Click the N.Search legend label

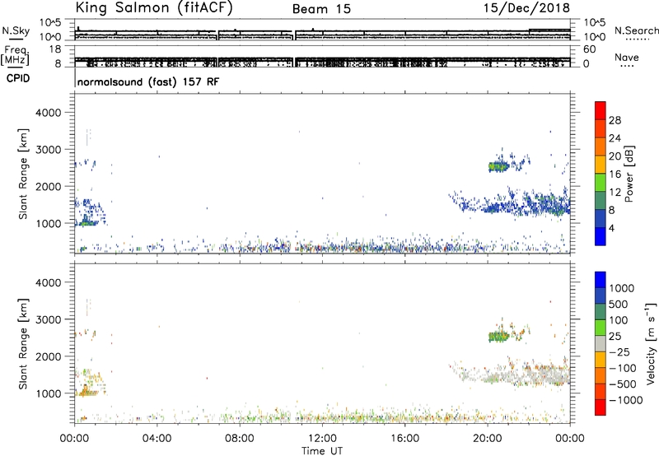636,30
